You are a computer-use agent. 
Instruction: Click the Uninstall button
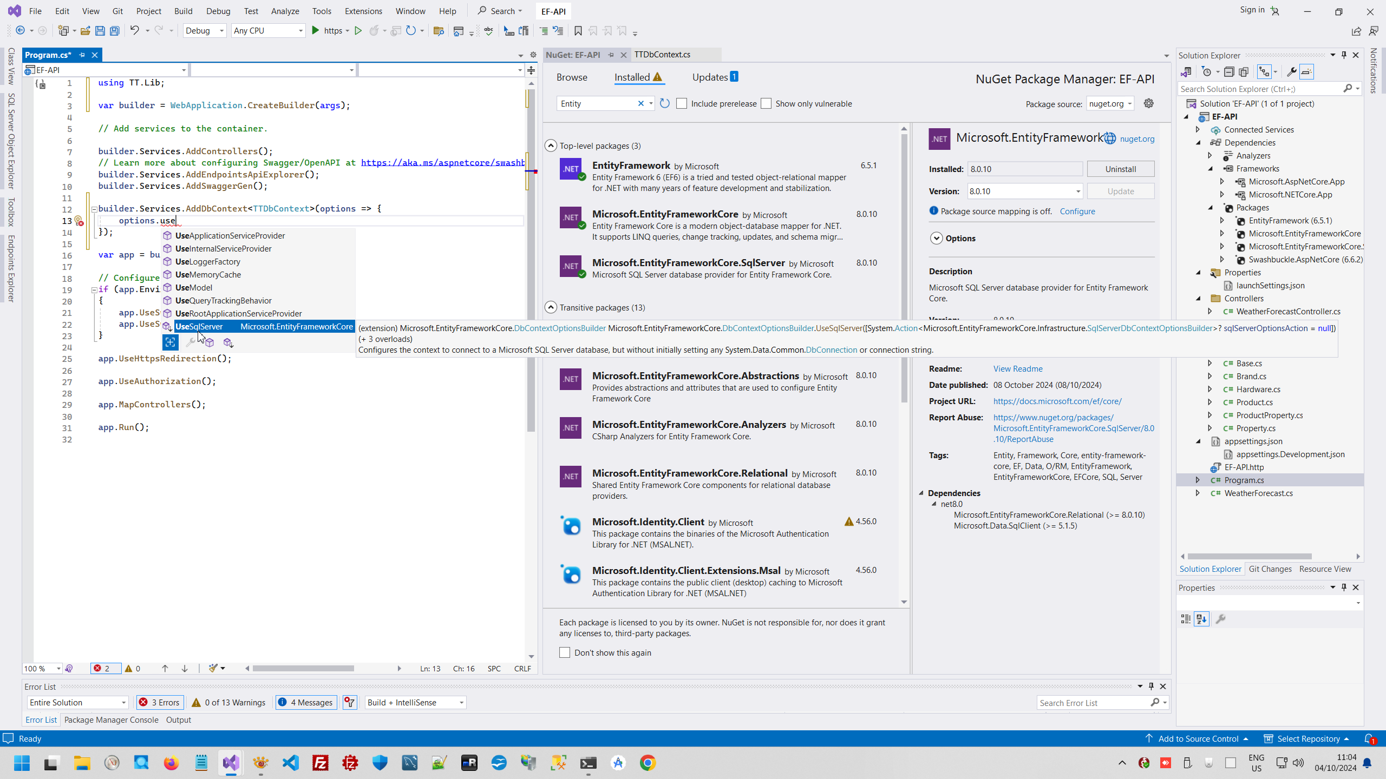[x=1120, y=169]
